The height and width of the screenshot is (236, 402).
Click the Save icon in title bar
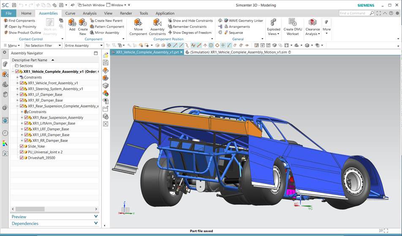click(x=14, y=5)
